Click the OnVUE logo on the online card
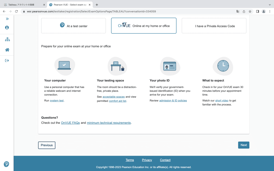 124,25
